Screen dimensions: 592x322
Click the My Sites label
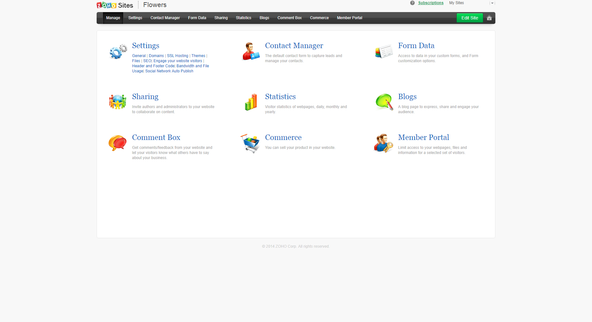pyautogui.click(x=456, y=3)
